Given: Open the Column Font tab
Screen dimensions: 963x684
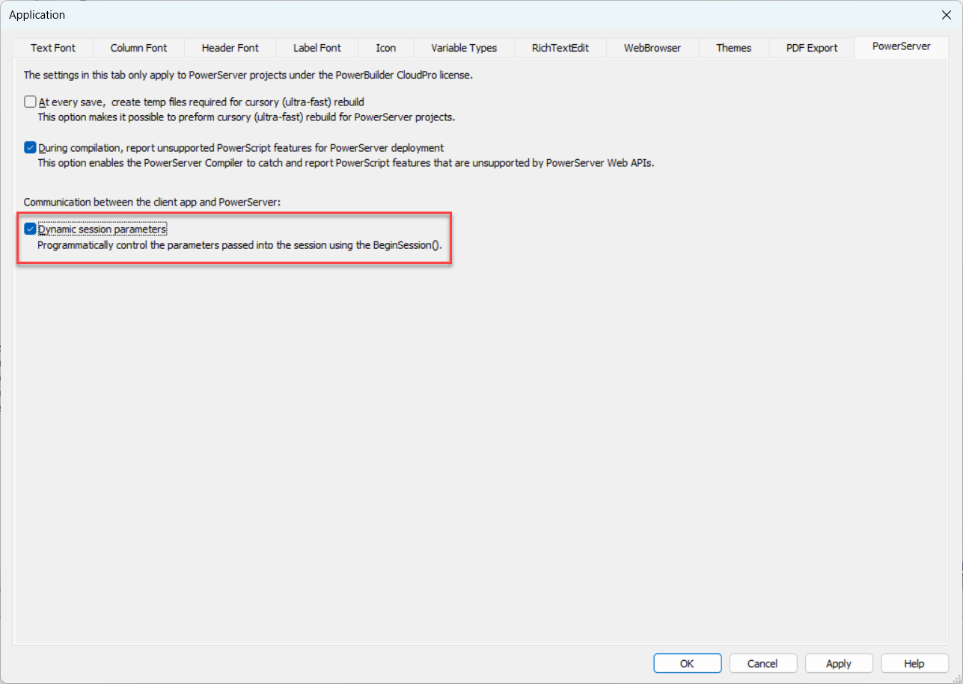Looking at the screenshot, I should click(x=138, y=48).
